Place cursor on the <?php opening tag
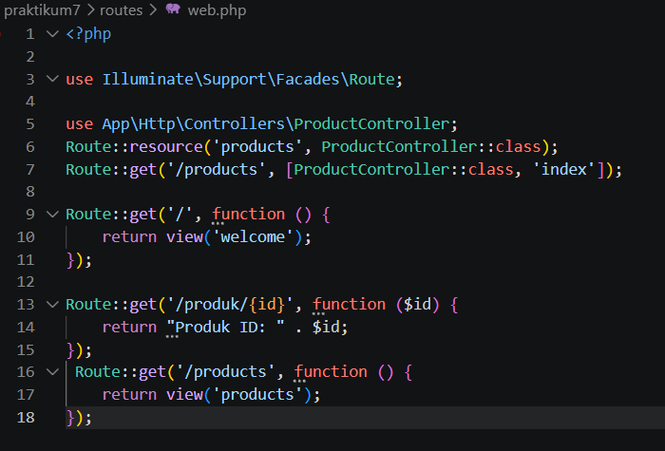This screenshot has width=665, height=451. pyautogui.click(x=88, y=34)
